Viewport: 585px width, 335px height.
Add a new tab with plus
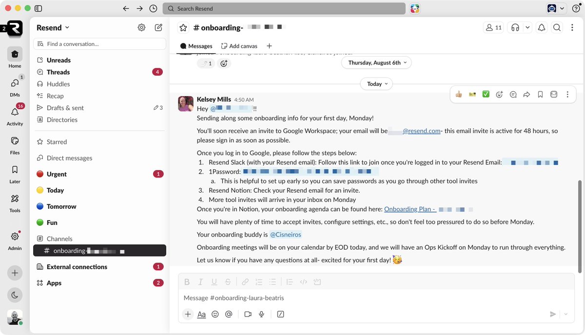(x=269, y=46)
